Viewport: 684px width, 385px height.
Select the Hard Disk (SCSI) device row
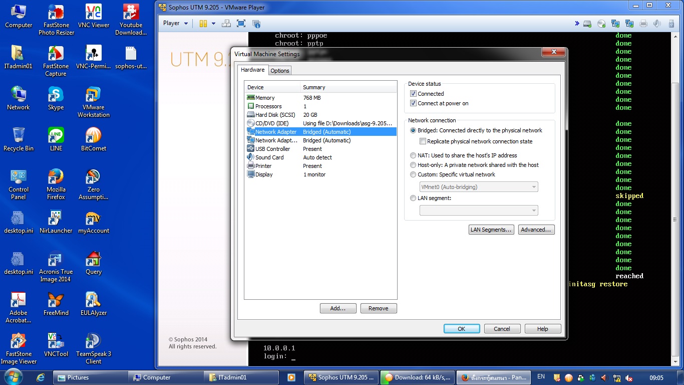point(321,115)
